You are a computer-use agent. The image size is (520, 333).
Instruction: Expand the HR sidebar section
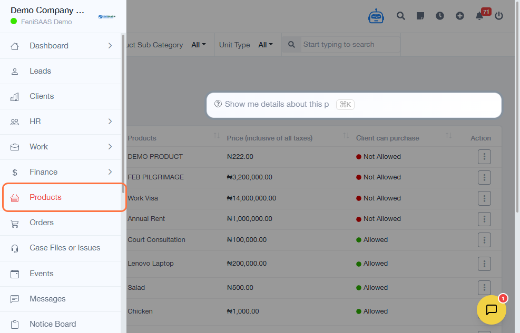point(110,122)
